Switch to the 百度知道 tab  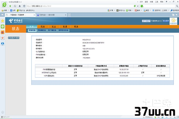[52, 15]
